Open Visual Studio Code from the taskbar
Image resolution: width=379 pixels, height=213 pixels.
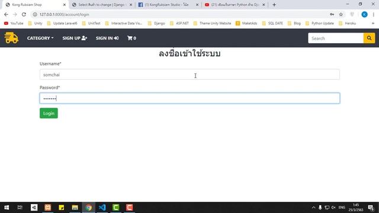click(102, 208)
